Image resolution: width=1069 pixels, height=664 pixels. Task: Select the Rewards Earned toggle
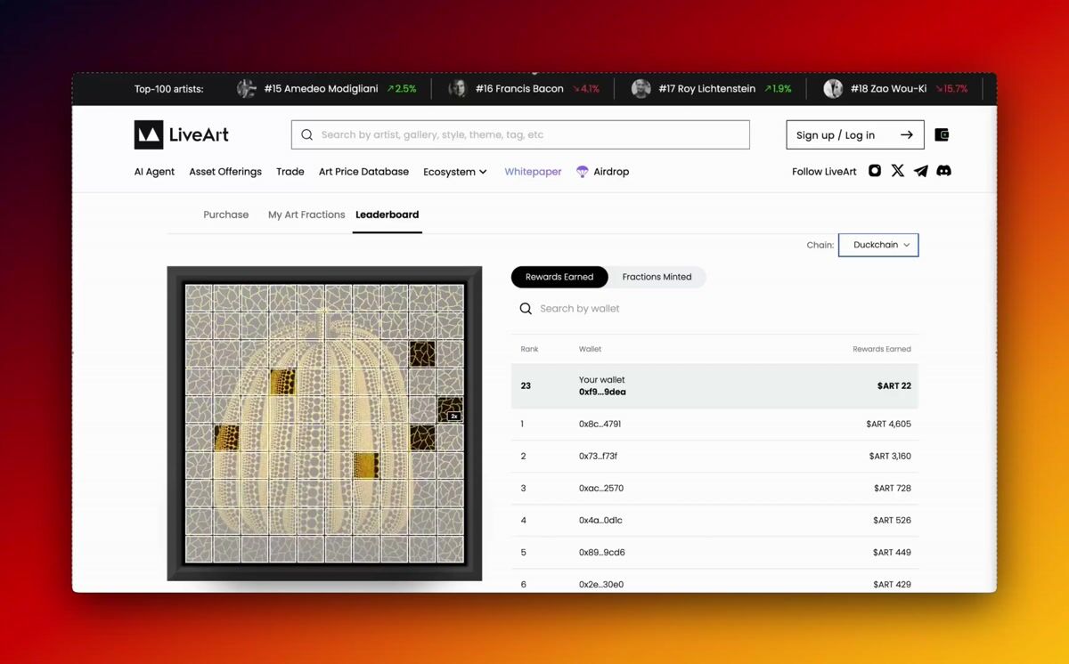[x=559, y=277]
